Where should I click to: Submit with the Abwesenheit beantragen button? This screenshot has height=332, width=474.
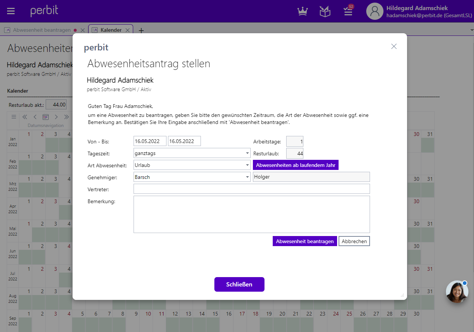click(x=305, y=241)
